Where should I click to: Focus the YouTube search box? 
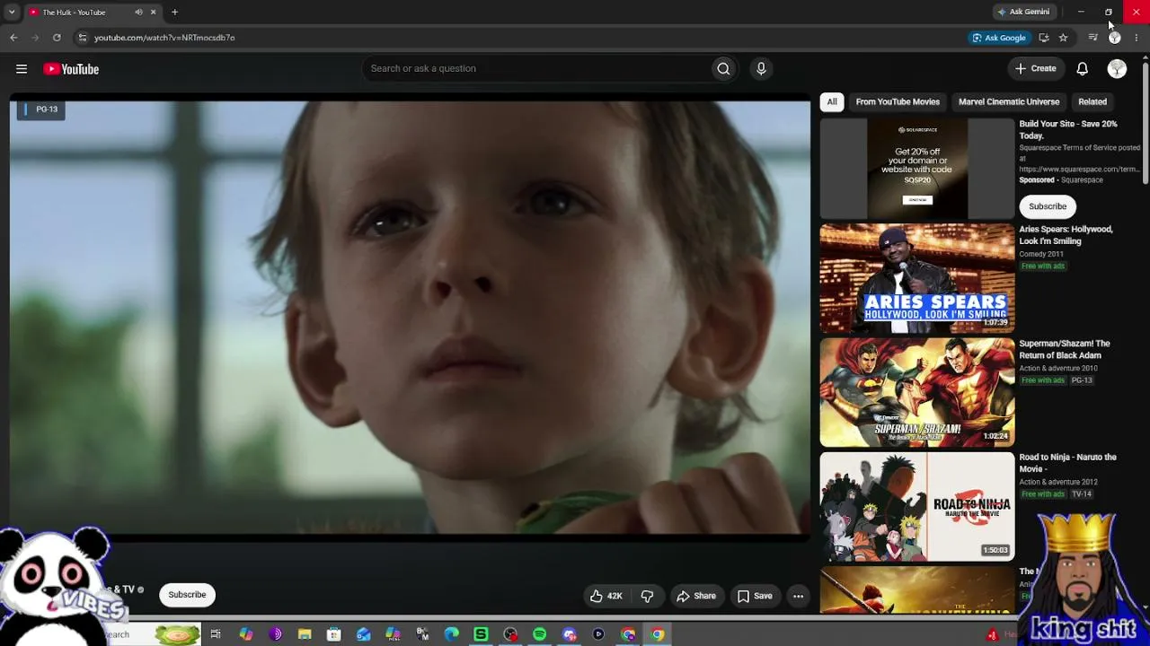click(535, 68)
